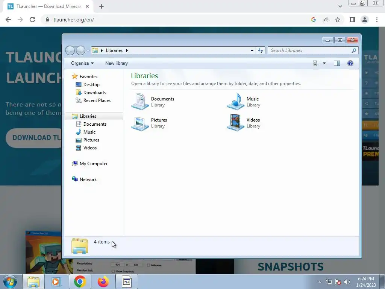Expand the arrow before Libraries breadcrumb
This screenshot has height=289, width=385.
[x=102, y=50]
